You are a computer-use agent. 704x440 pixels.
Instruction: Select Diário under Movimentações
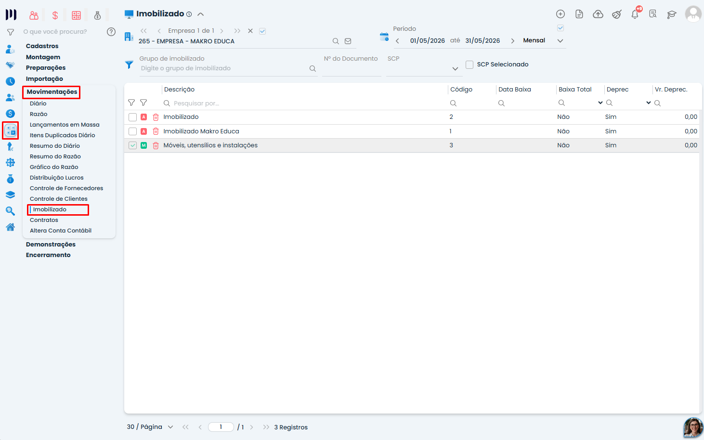[38, 104]
